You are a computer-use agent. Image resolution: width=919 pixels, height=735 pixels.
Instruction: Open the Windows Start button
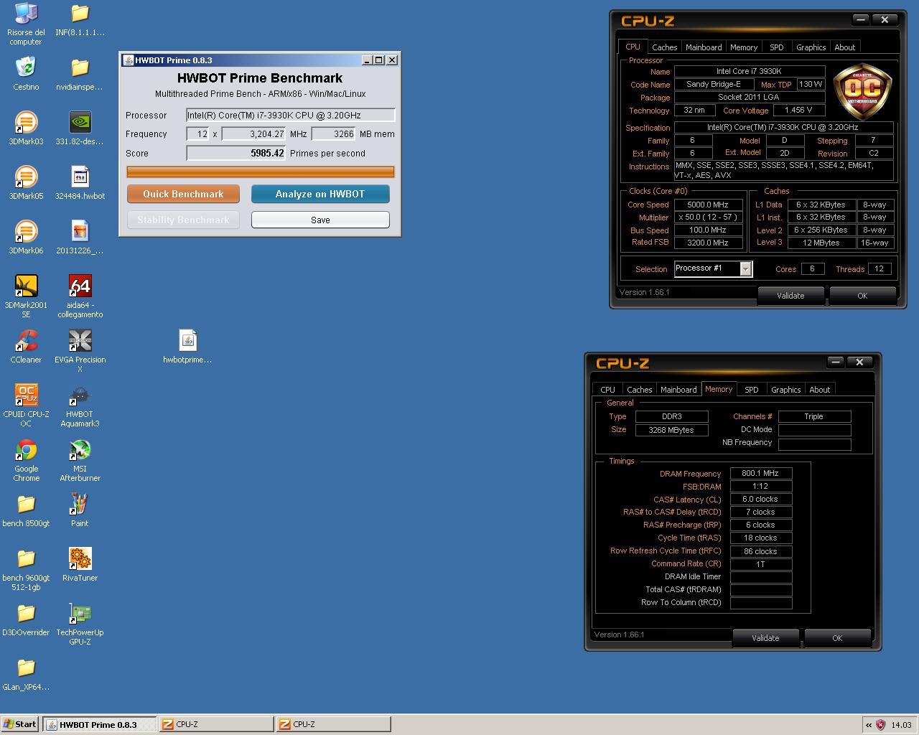coord(20,724)
